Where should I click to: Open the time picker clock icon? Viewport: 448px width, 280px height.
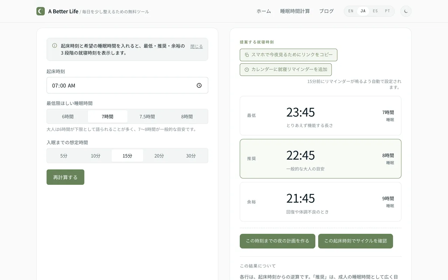[x=199, y=85]
